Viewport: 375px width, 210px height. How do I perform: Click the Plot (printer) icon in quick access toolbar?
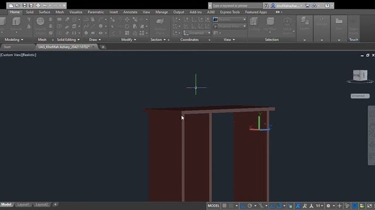click(38, 5)
